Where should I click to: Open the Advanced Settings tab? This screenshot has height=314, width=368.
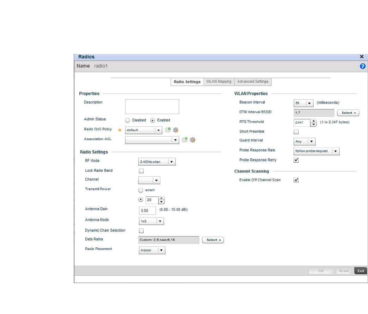click(x=252, y=82)
